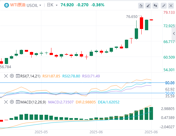Click the WTI crude oil logo icon
Screen dimensions: 176x136
[x=6, y=5]
